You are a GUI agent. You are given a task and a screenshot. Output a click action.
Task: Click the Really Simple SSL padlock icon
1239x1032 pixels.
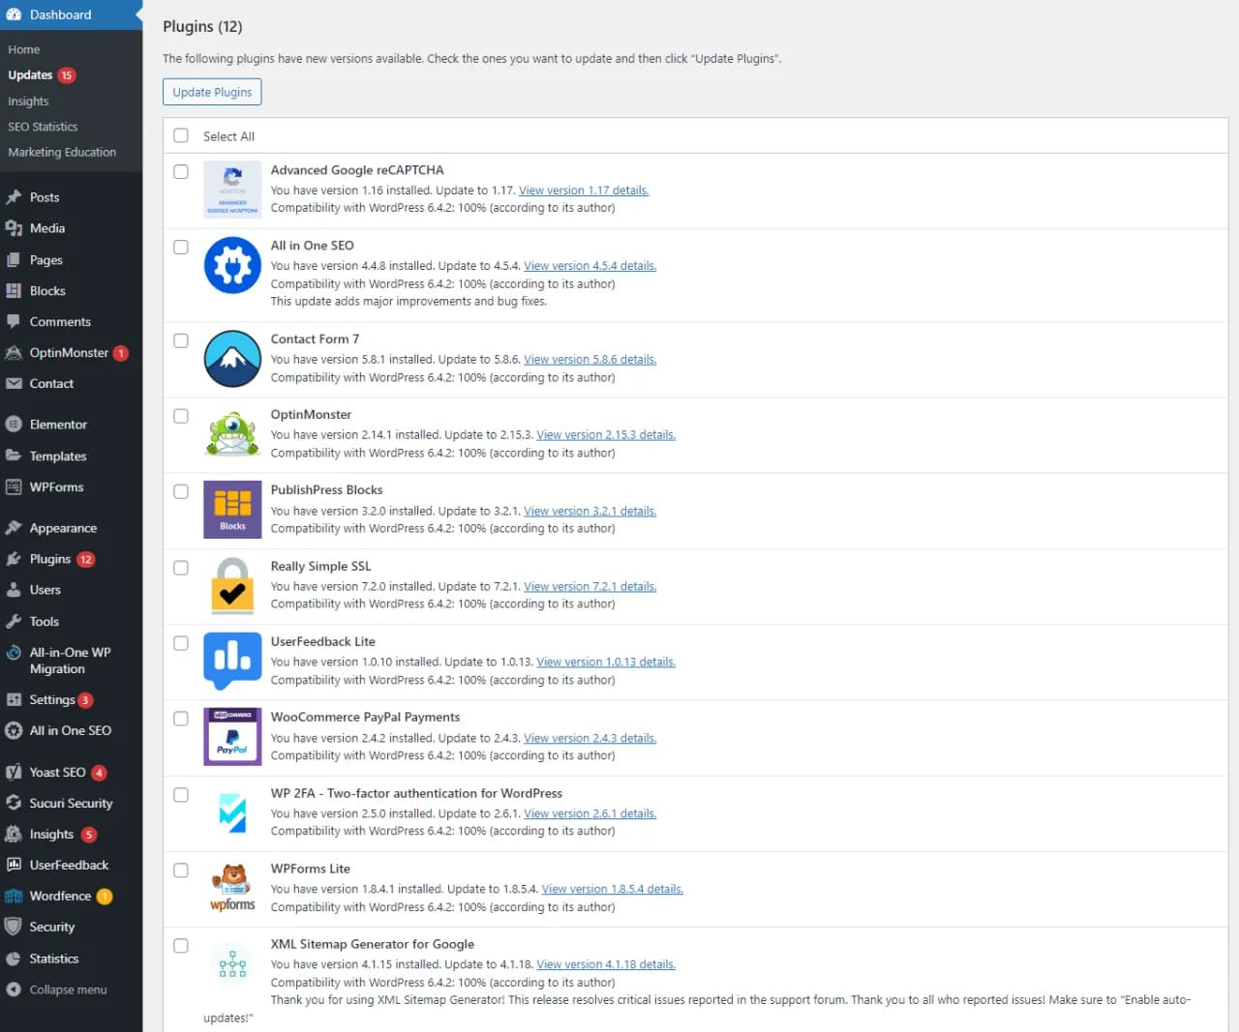pos(232,586)
